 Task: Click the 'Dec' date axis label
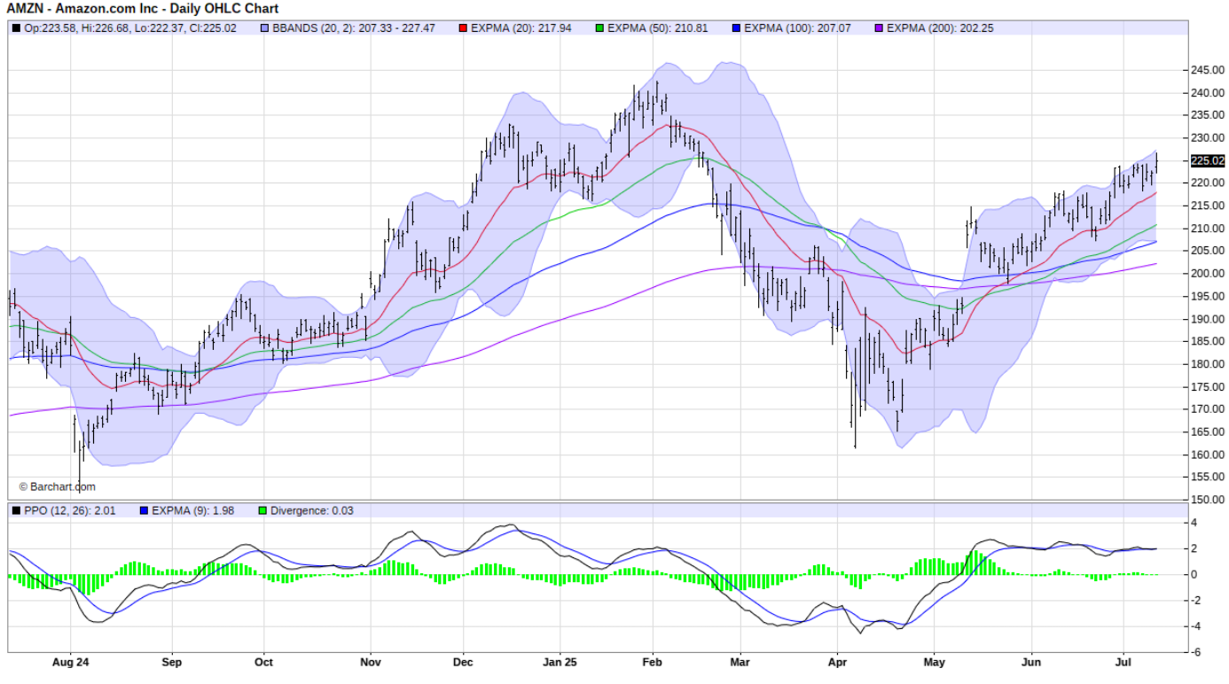click(x=462, y=662)
